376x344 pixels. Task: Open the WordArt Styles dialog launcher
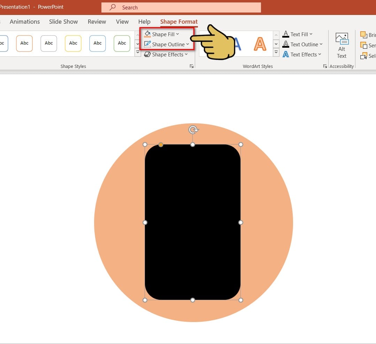tap(325, 66)
